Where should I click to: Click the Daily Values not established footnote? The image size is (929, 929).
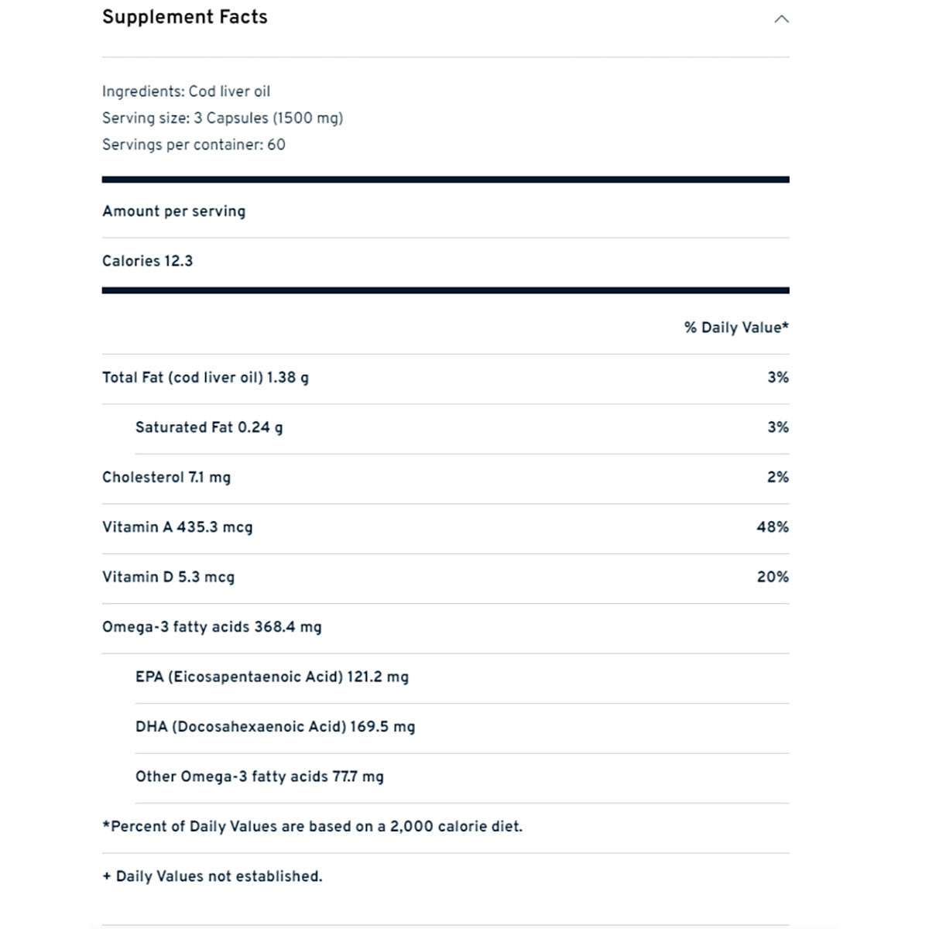coord(212,876)
